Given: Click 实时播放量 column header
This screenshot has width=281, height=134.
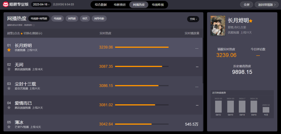Looking at the screenshot, I should pos(192,33).
